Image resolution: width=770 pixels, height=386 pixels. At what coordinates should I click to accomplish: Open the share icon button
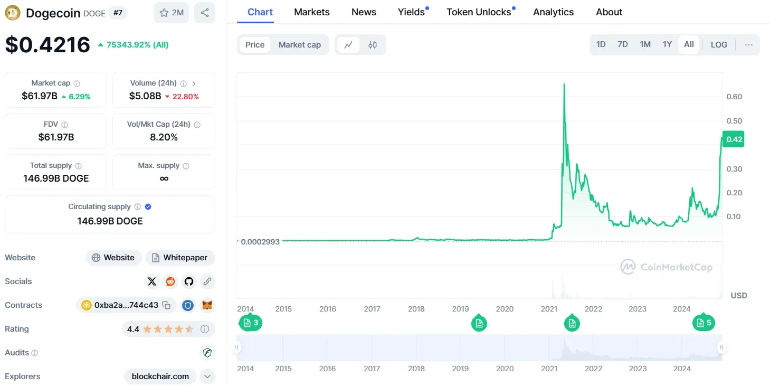point(205,13)
